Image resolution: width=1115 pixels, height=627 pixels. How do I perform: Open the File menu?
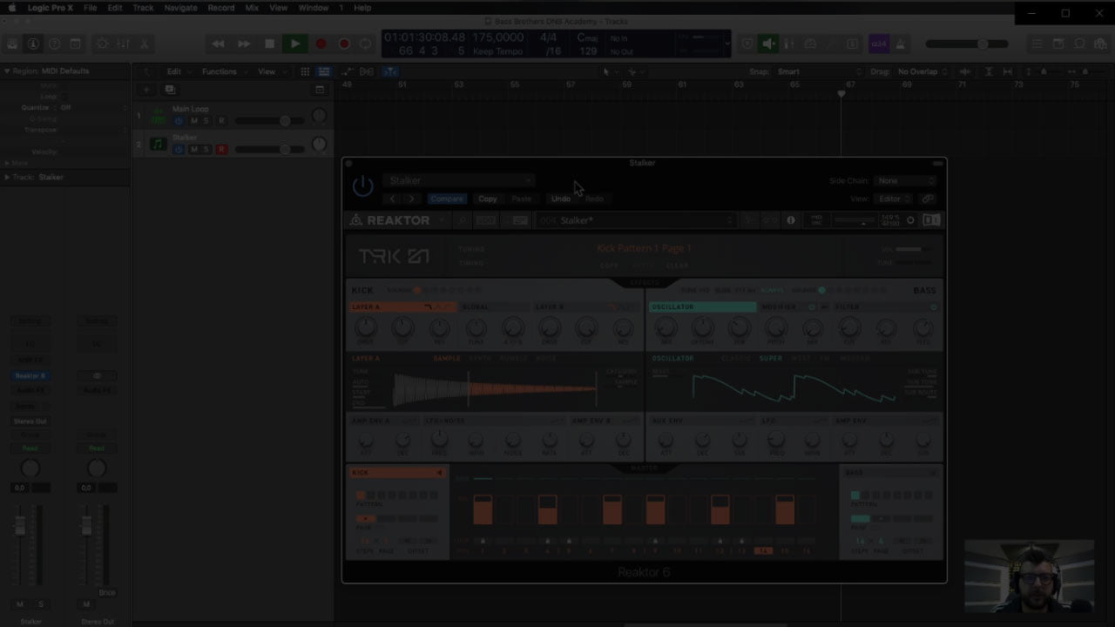tap(90, 8)
